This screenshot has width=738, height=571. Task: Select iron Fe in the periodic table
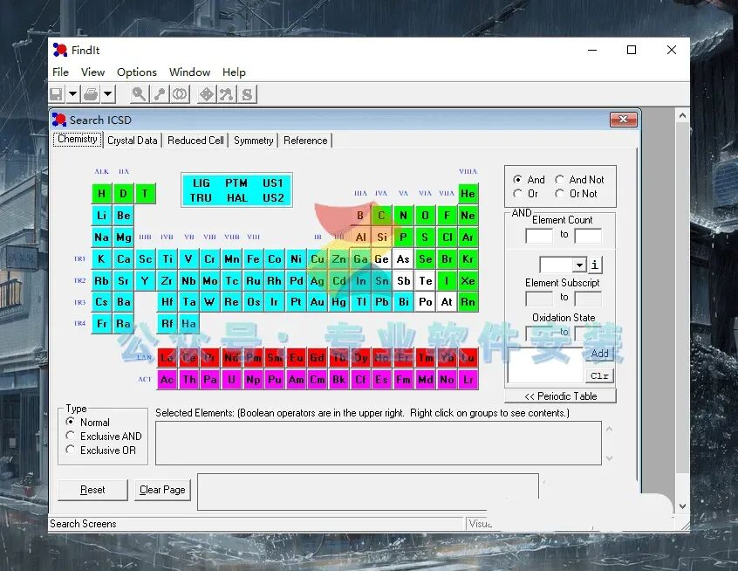pyautogui.click(x=253, y=259)
